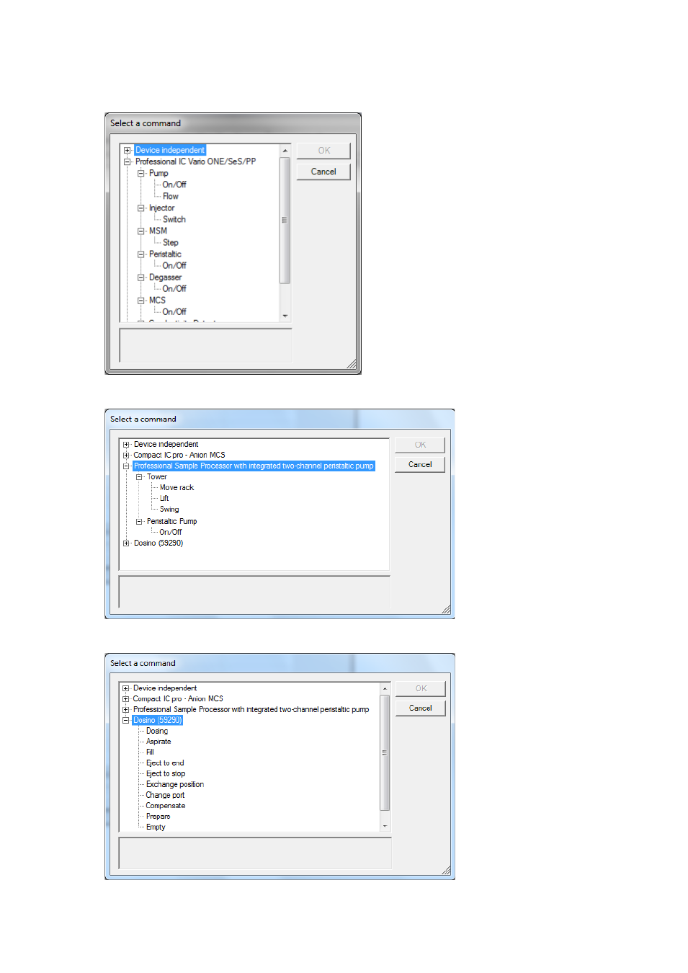Select Device independent in bottom dialog
688x973 pixels.
tap(165, 688)
